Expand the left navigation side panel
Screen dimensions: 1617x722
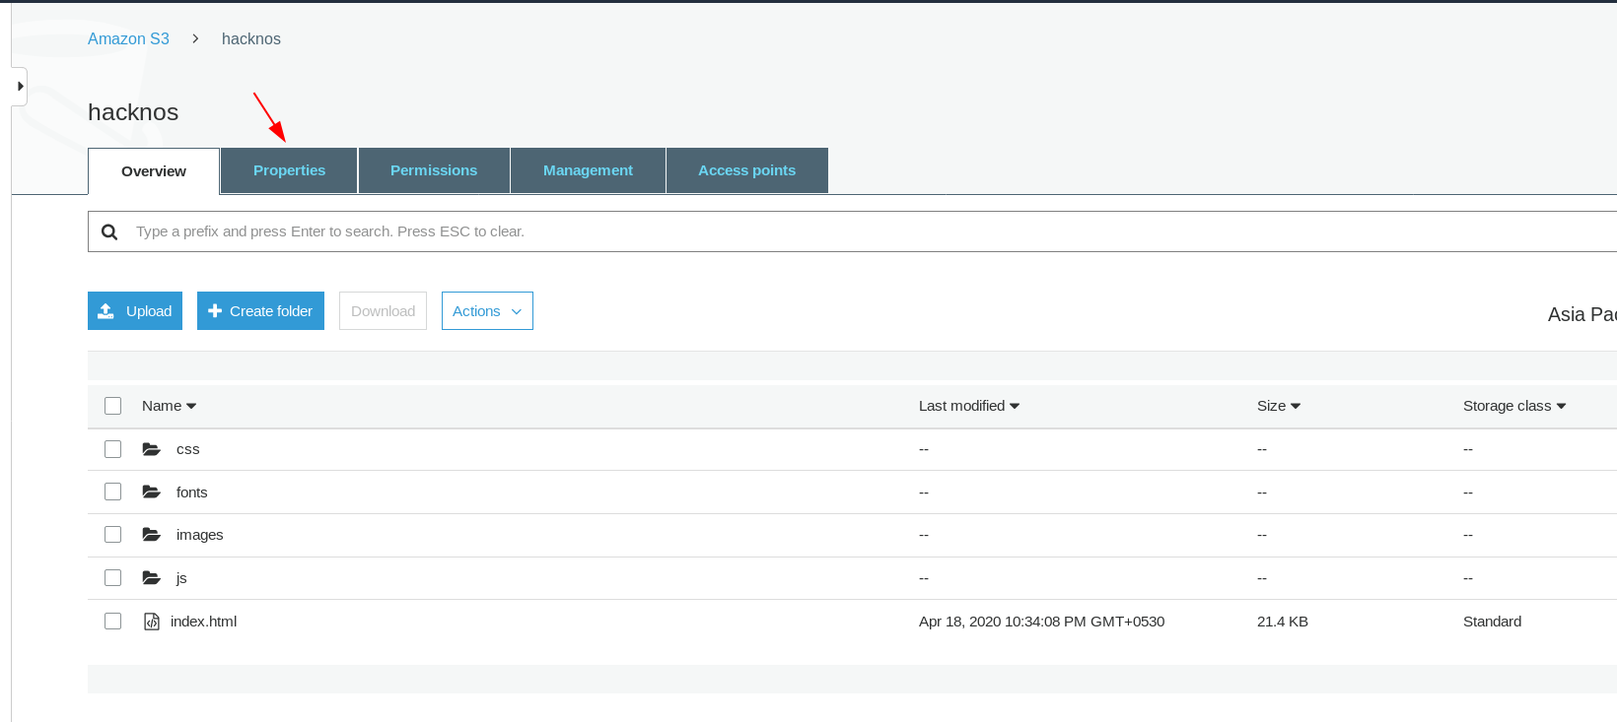click(20, 87)
